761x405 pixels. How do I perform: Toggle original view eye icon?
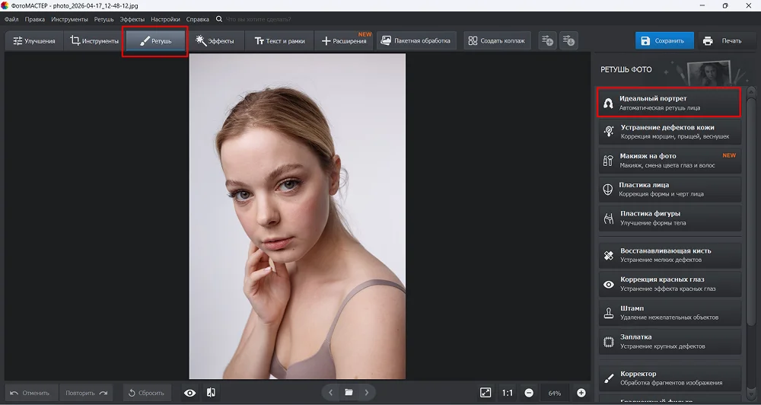[x=189, y=393]
